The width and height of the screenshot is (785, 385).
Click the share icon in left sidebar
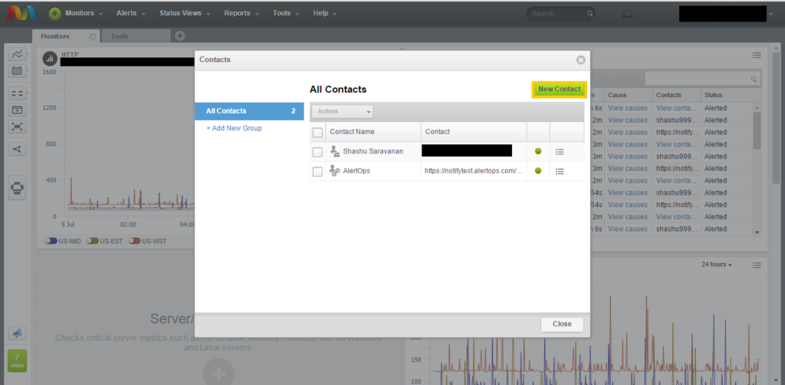point(17,149)
